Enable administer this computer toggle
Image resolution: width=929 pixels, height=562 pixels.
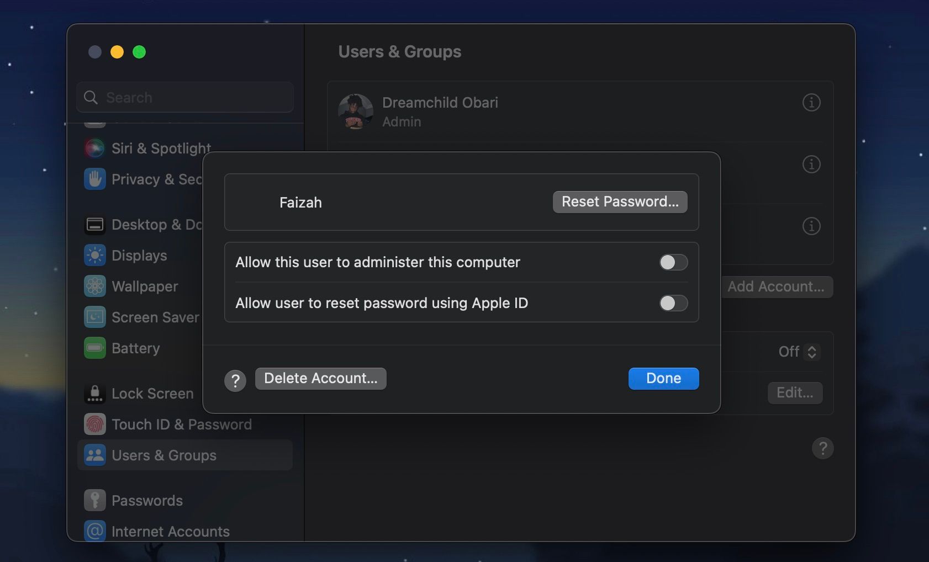pyautogui.click(x=673, y=262)
